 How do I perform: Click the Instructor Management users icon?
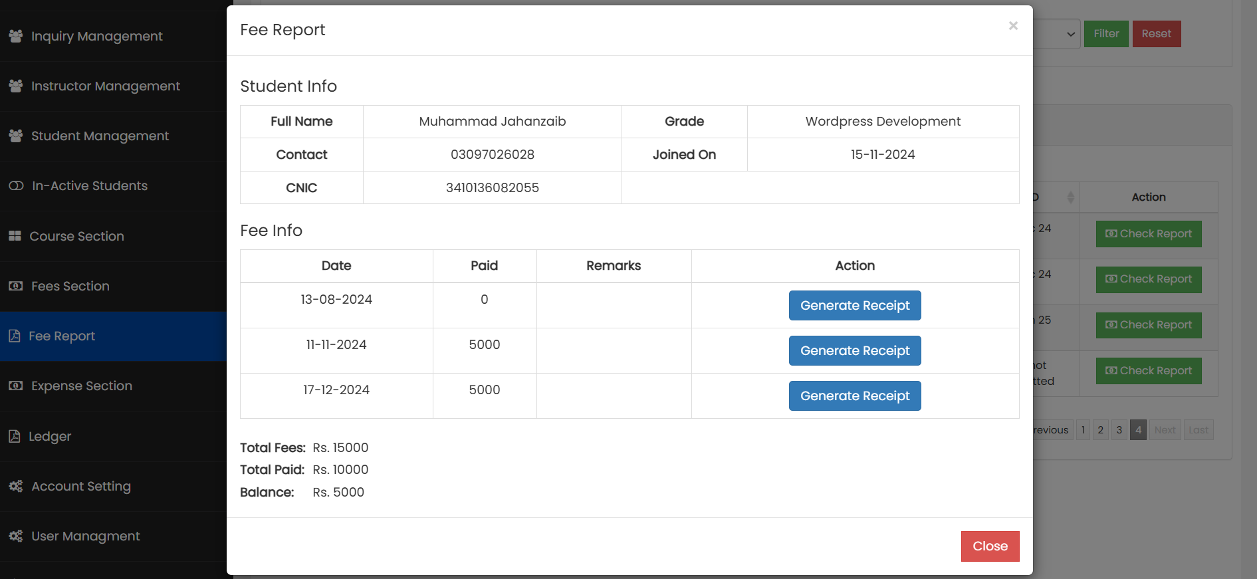point(16,86)
